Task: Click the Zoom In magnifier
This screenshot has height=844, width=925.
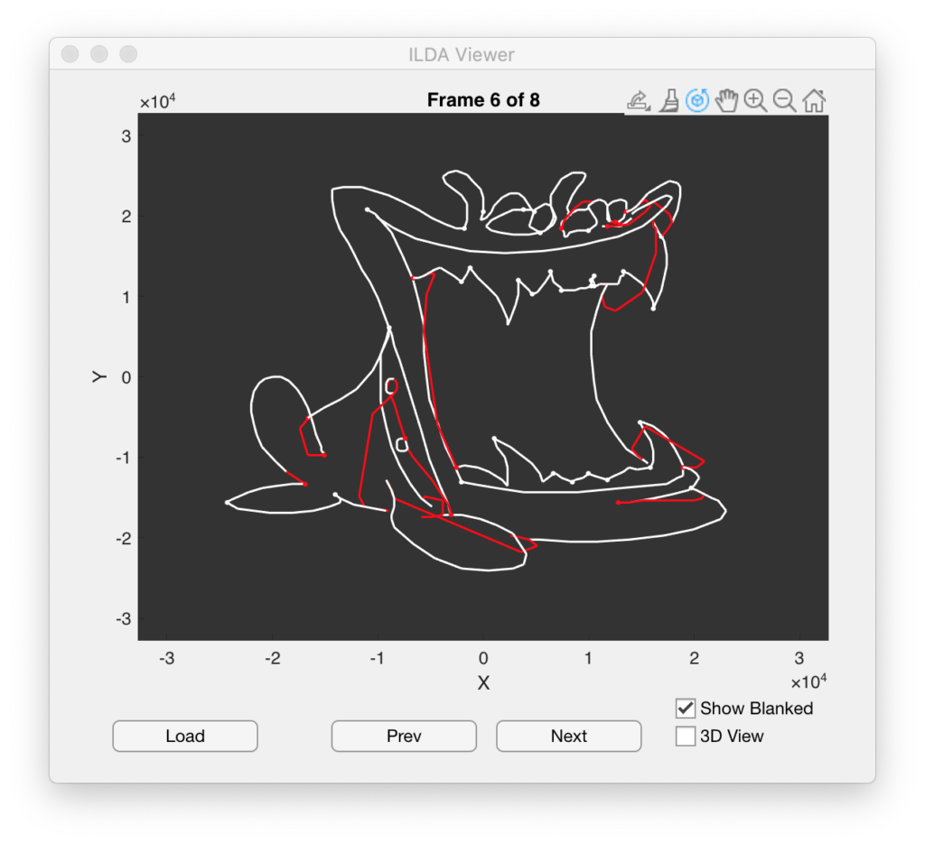Action: [755, 100]
